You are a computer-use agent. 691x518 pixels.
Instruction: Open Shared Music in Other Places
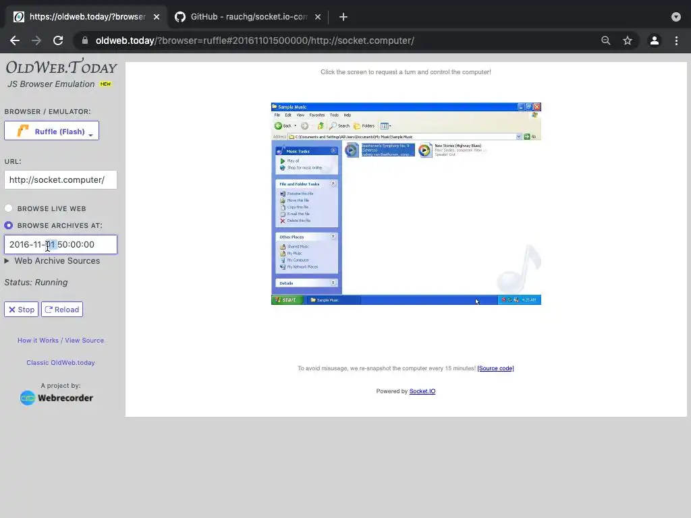[x=294, y=247]
